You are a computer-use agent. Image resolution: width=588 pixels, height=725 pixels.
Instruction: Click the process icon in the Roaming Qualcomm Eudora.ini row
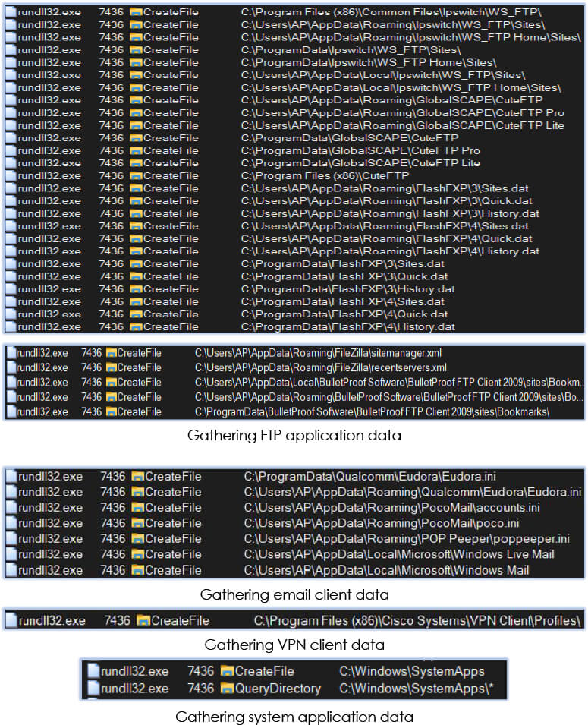pos(11,492)
